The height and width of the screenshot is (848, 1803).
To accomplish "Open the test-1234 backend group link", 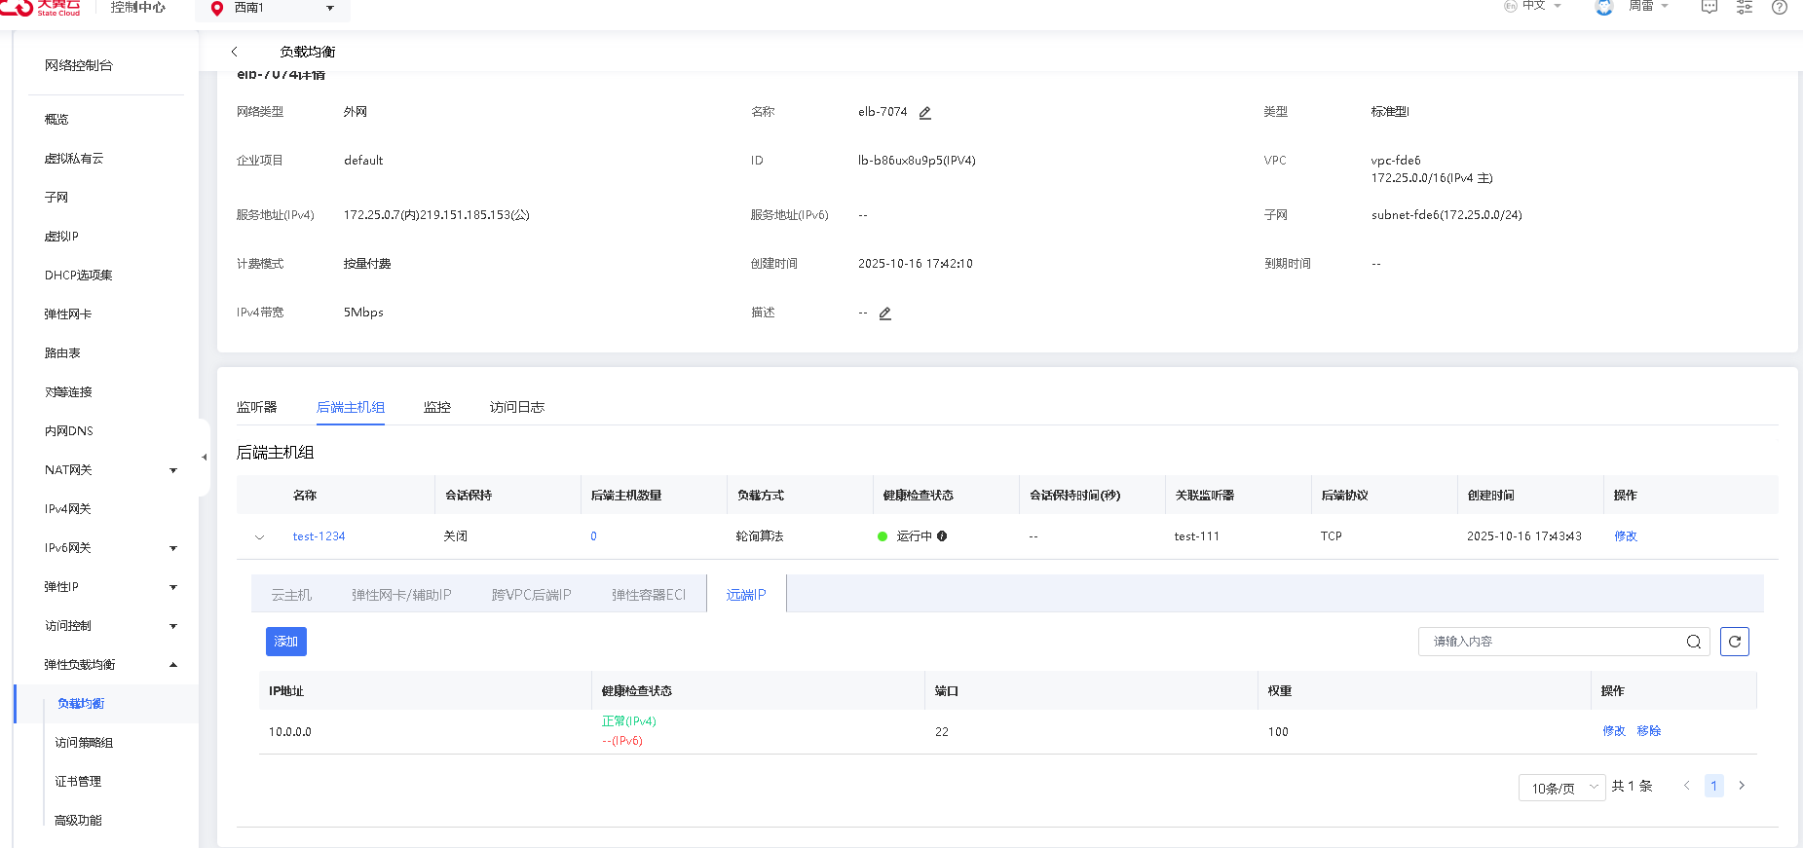I will pyautogui.click(x=319, y=536).
